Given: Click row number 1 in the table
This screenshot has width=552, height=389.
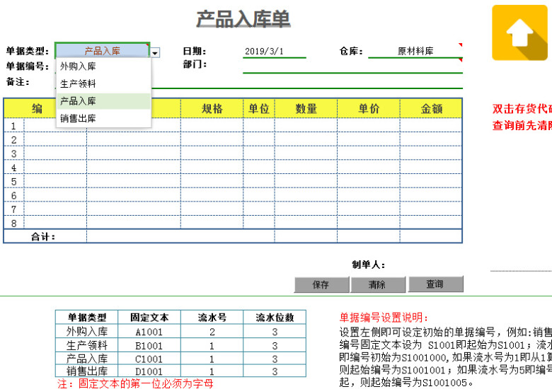Looking at the screenshot, I should [x=13, y=126].
